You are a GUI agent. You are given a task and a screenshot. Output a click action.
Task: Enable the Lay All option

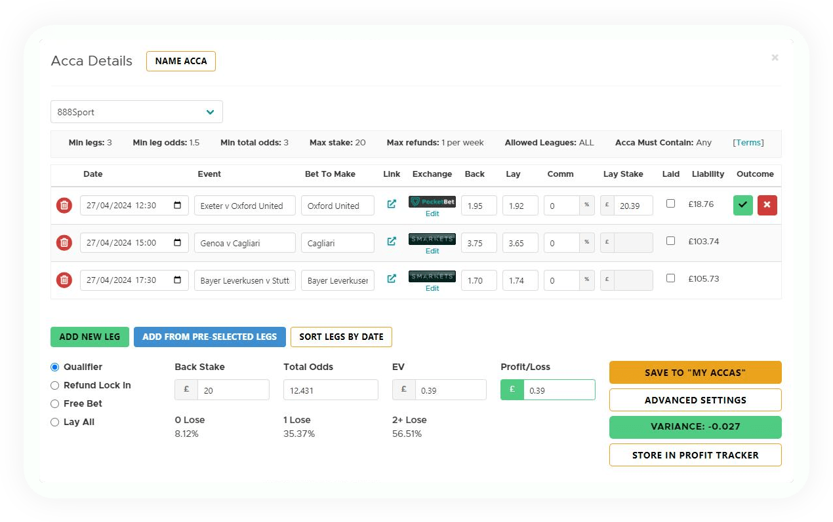pyautogui.click(x=54, y=422)
